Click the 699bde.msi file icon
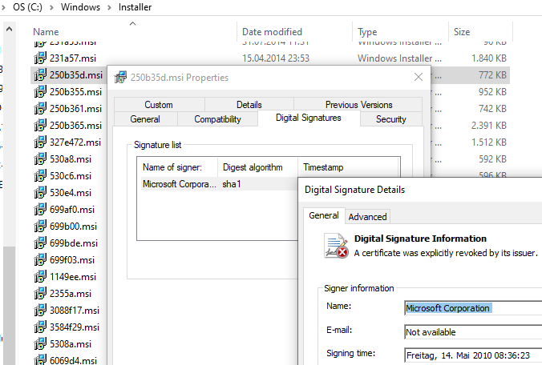Screen dimensions: 542x365 [40, 243]
